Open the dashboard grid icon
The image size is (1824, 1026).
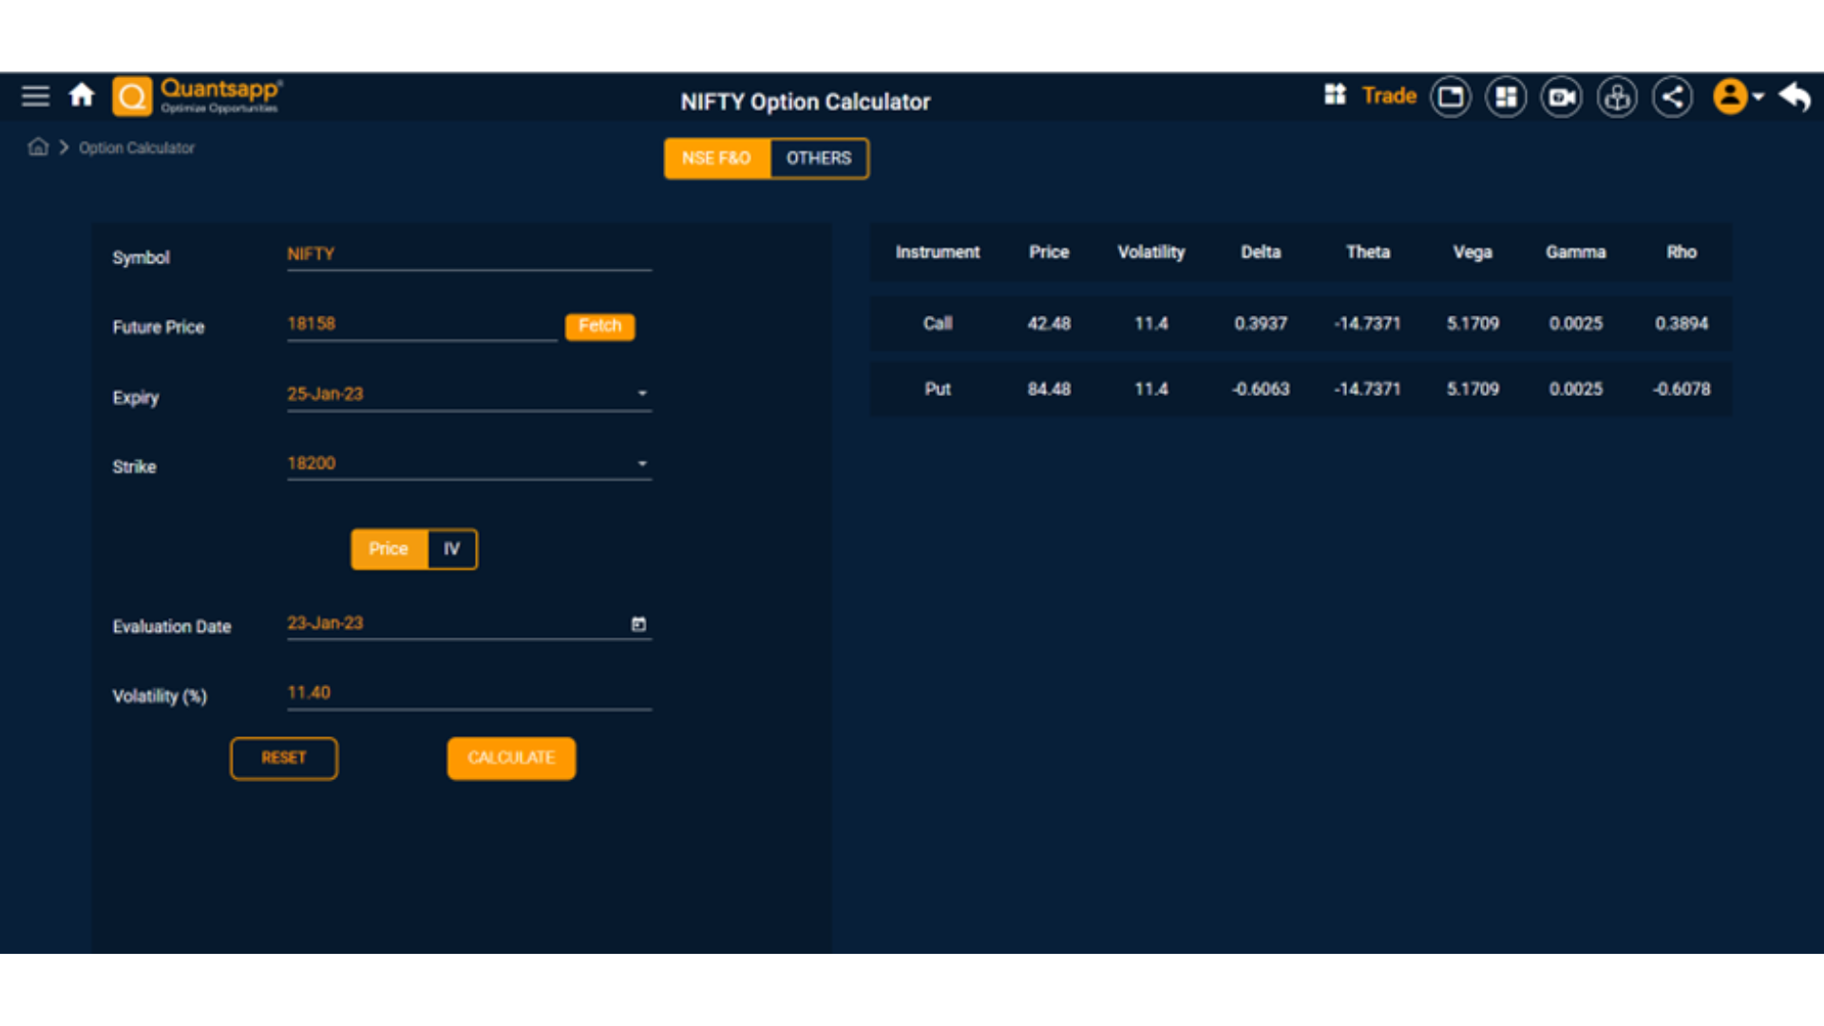(1505, 96)
